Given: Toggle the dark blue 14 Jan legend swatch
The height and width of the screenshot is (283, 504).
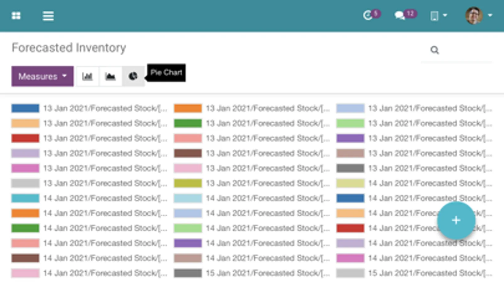Looking at the screenshot, I should tap(350, 198).
